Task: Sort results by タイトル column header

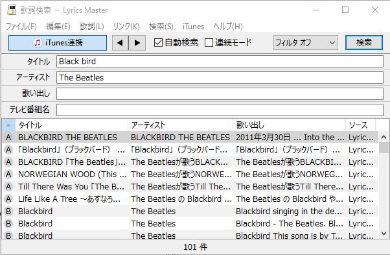Action: coord(72,125)
